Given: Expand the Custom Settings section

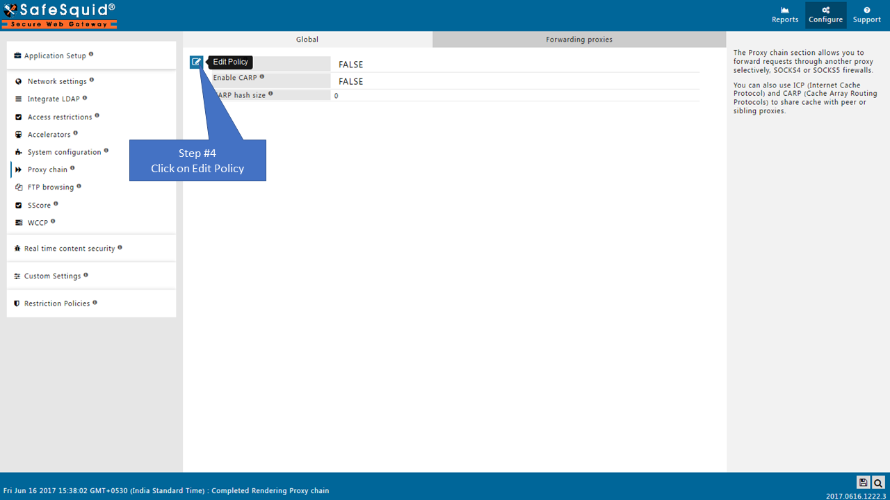Looking at the screenshot, I should pyautogui.click(x=91, y=276).
